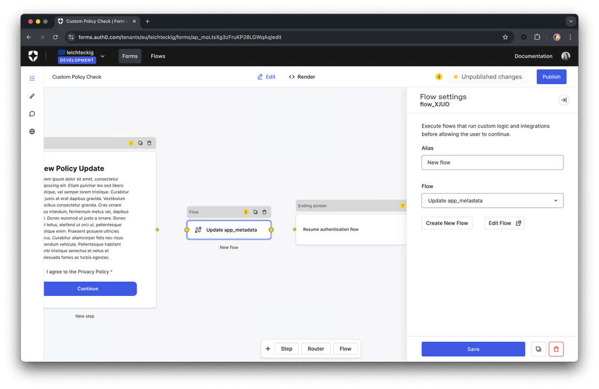Expand the leichteckig tenant switcher
The height and width of the screenshot is (389, 599).
102,55
